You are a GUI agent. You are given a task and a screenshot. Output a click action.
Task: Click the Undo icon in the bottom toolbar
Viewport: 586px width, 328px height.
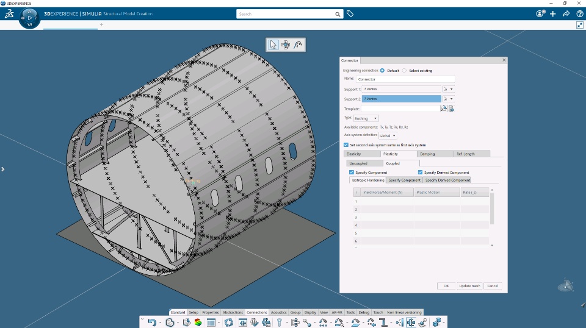[x=152, y=323]
